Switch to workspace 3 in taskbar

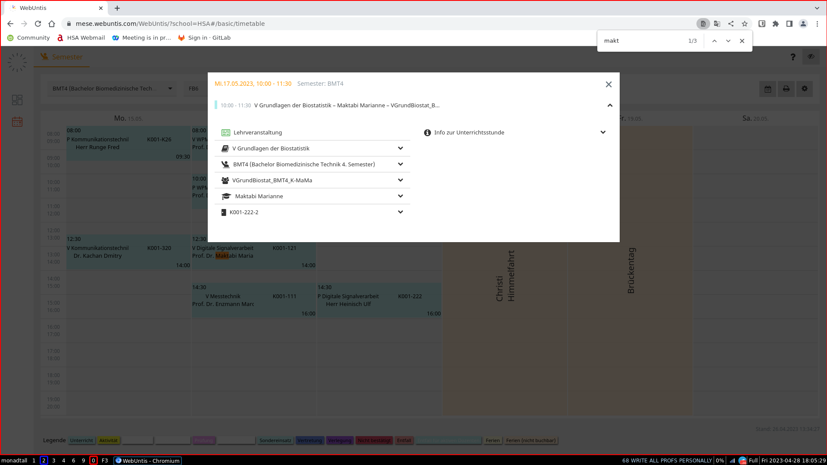click(53, 460)
